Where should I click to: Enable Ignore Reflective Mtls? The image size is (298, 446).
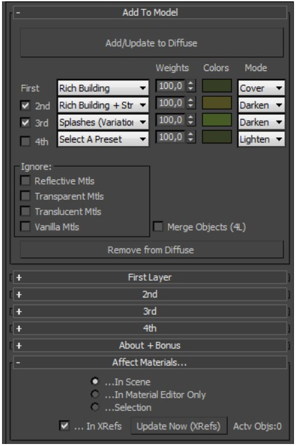(25, 181)
